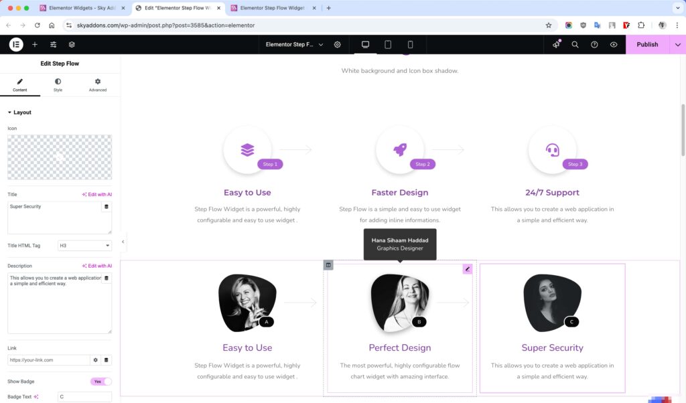The width and height of the screenshot is (686, 403).
Task: Click Edit with AI for Title
Action: click(x=96, y=195)
